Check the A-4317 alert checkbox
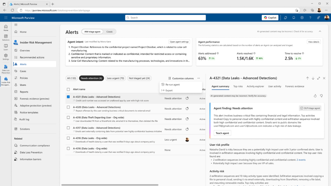331x186 pixels. 68,128
